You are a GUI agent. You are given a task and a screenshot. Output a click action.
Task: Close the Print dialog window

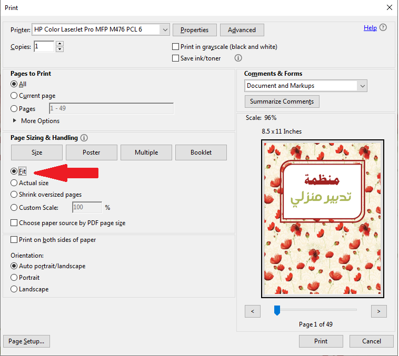(x=389, y=8)
